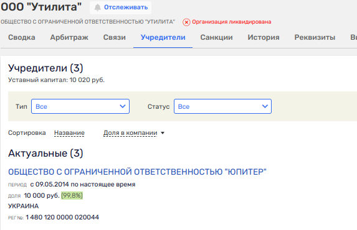Open the founder ООО "ЮПИТЕР" link

click(137, 172)
